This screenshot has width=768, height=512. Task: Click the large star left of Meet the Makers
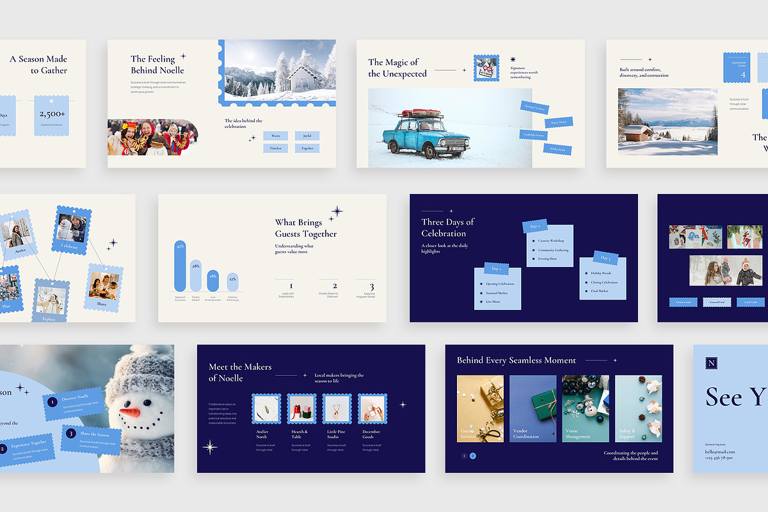210,447
